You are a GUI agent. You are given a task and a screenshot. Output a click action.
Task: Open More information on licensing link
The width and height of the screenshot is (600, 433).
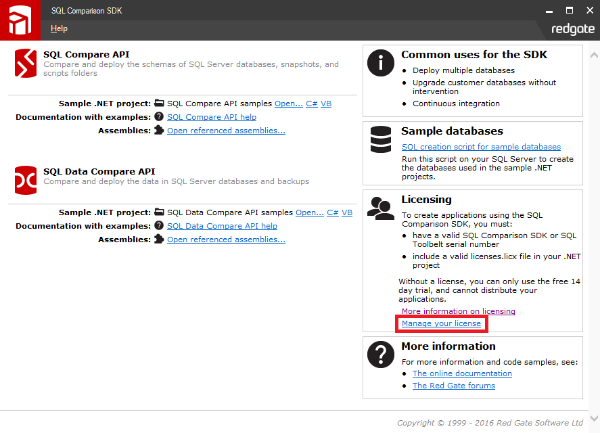458,311
